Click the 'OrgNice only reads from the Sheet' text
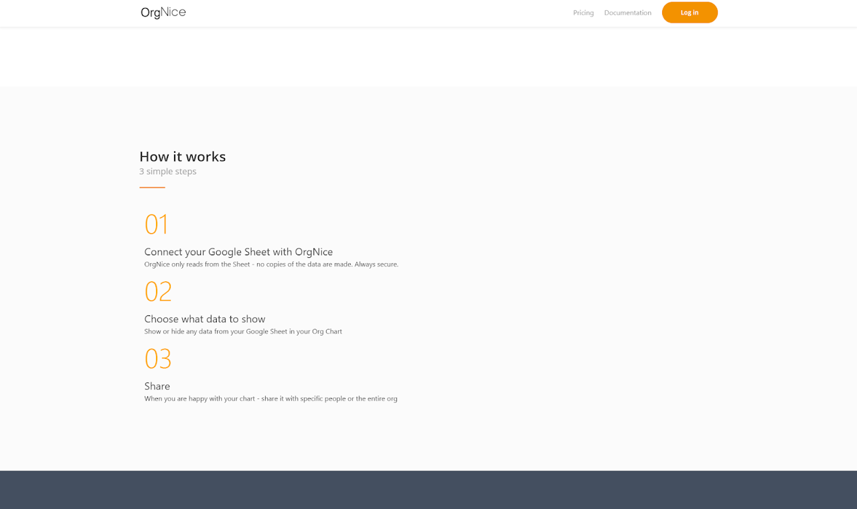This screenshot has height=509, width=857. pyautogui.click(x=271, y=265)
